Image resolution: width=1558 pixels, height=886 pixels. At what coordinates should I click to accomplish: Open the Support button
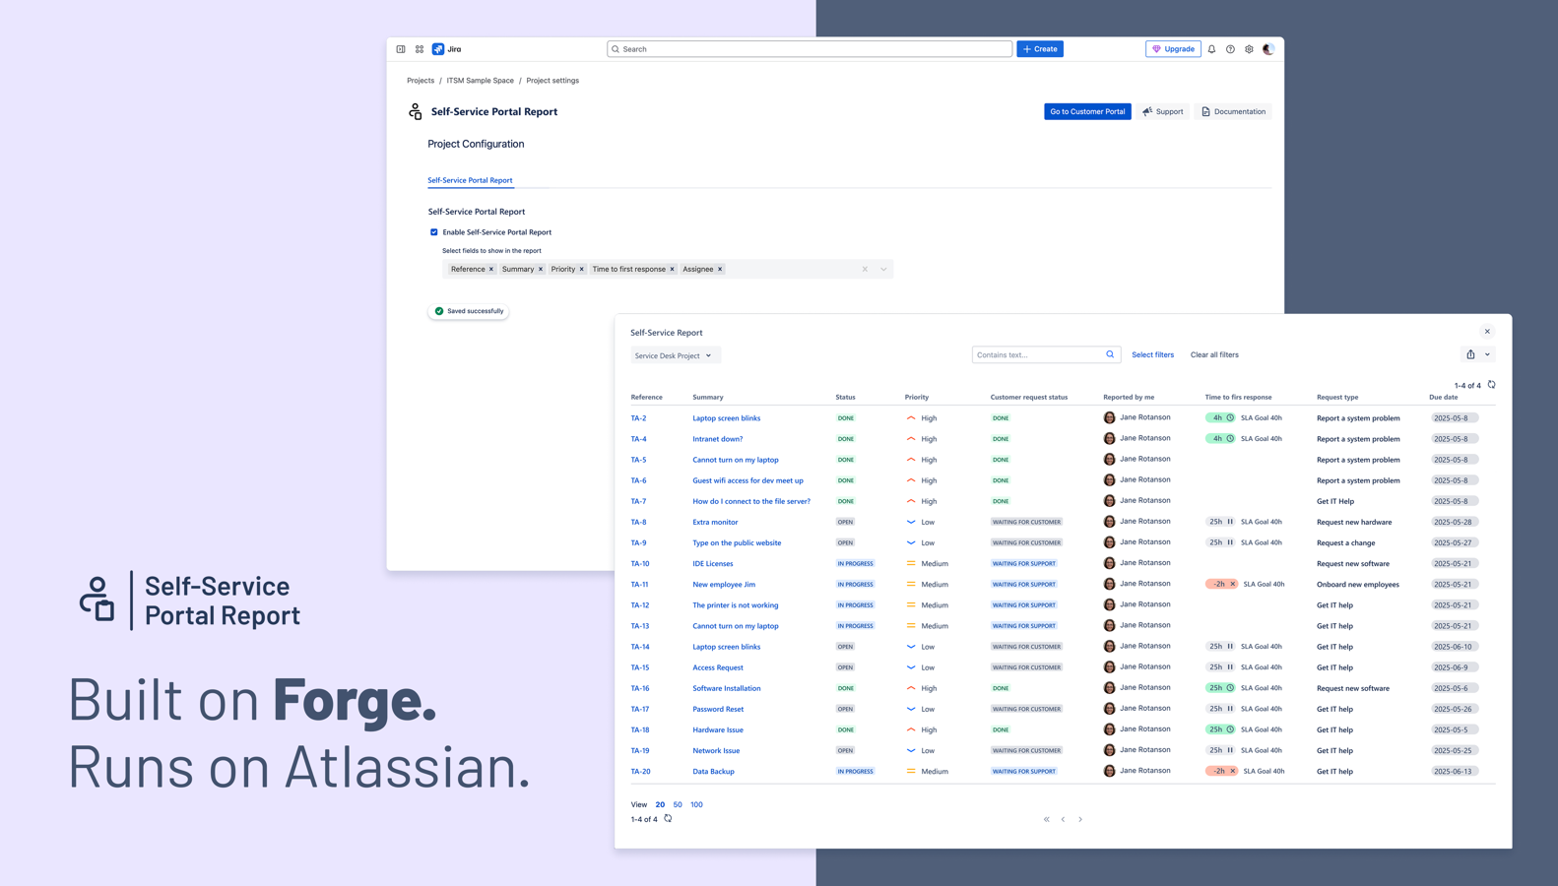pyautogui.click(x=1163, y=111)
